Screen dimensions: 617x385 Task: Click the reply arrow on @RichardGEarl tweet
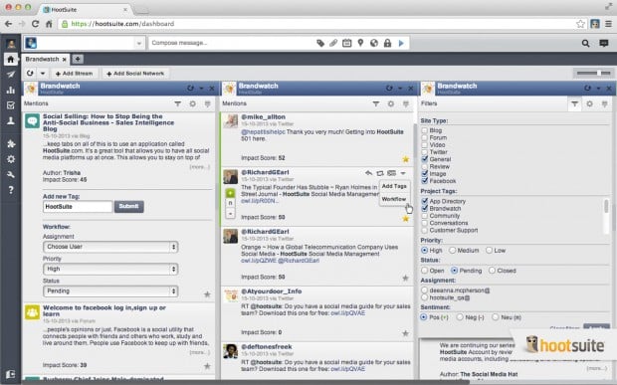click(368, 173)
